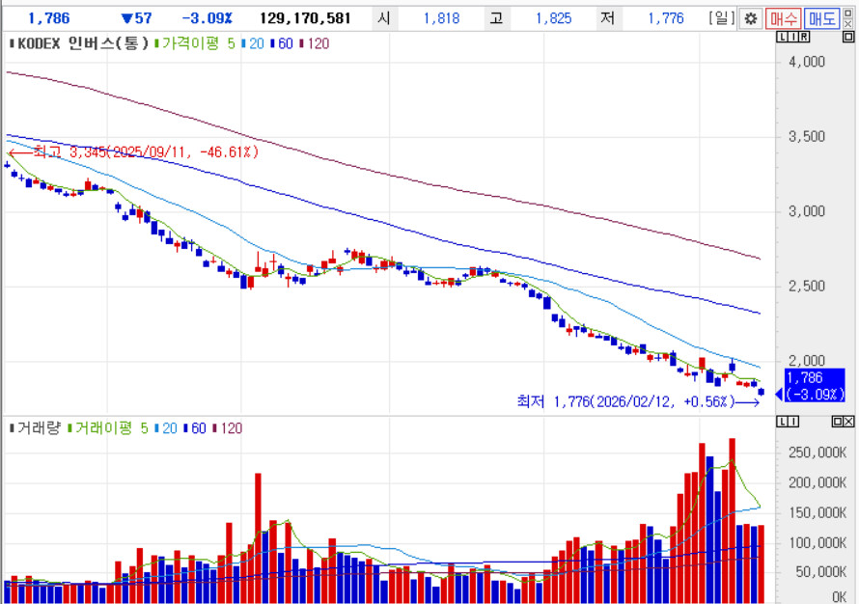Click the [일] daily period indicator

(721, 18)
